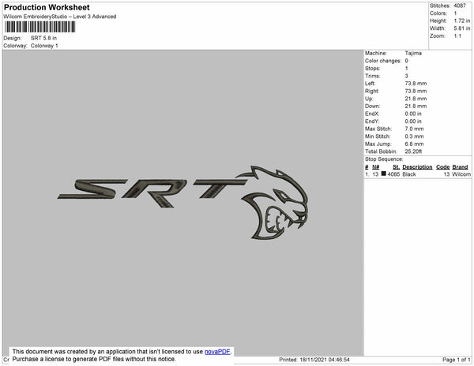The height and width of the screenshot is (366, 474).
Task: Click the Width value 5.81 in
Action: 461,28
